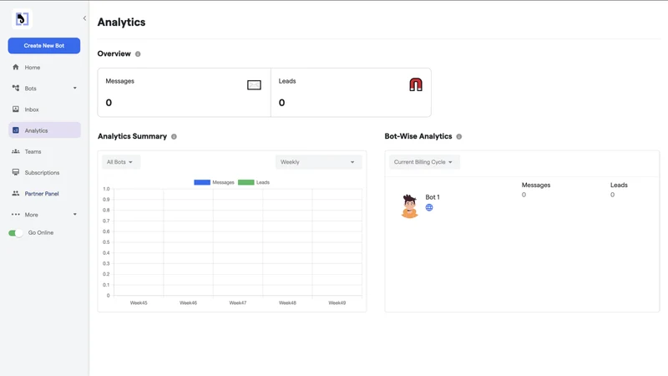Click the Inbox sidebar icon
This screenshot has width=668, height=376.
click(x=16, y=109)
